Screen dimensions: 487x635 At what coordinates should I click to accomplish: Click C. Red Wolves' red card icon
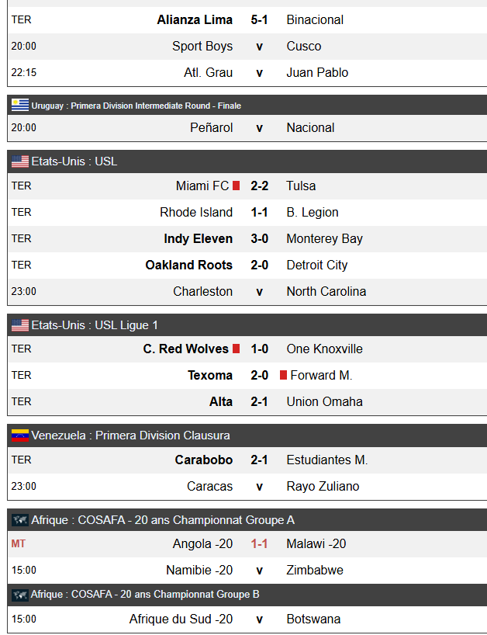tap(237, 349)
